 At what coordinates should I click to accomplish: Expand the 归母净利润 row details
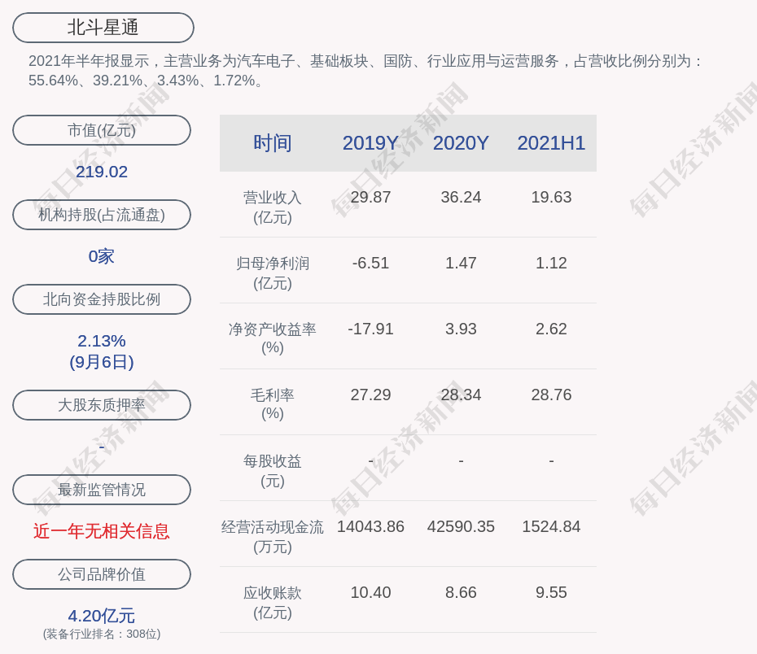pyautogui.click(x=272, y=272)
